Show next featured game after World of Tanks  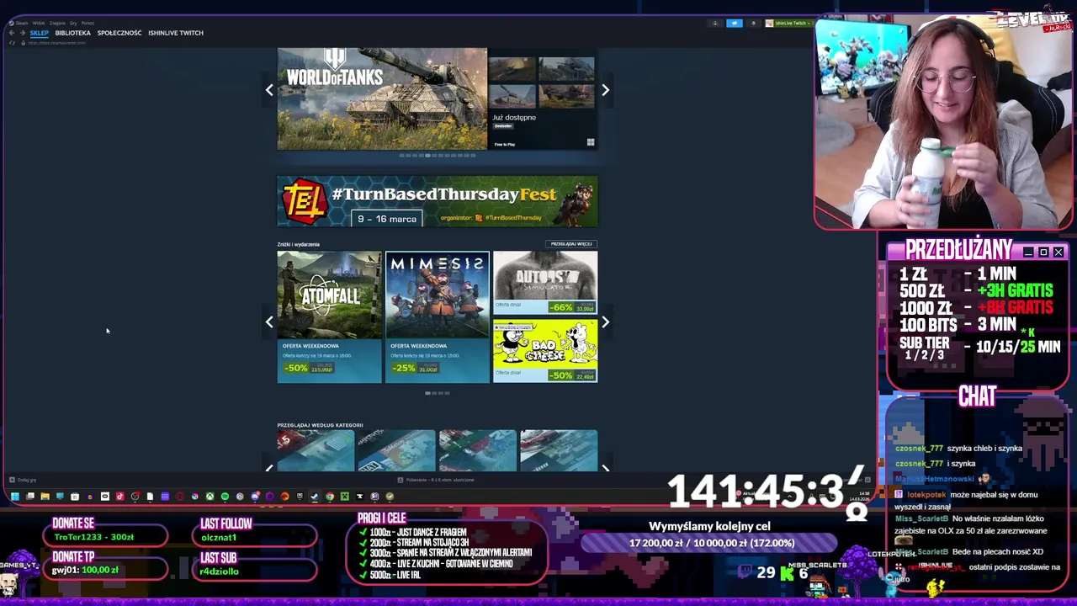click(605, 90)
